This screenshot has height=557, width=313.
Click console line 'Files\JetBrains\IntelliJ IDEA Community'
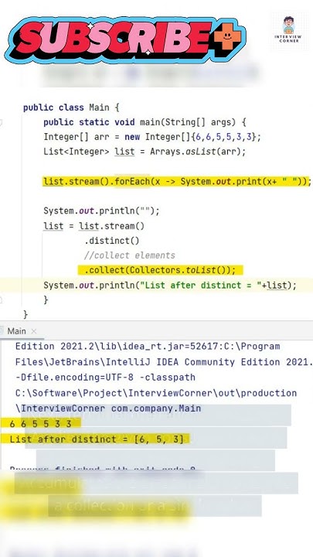164,362
